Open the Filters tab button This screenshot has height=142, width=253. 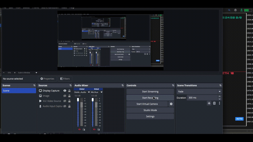(65, 79)
